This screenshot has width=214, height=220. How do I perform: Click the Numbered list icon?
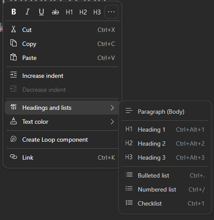coord(129,189)
